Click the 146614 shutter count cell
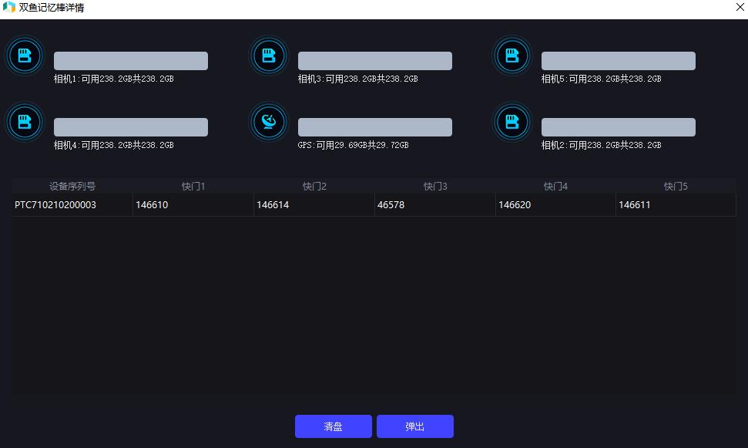748x448 pixels. point(314,205)
